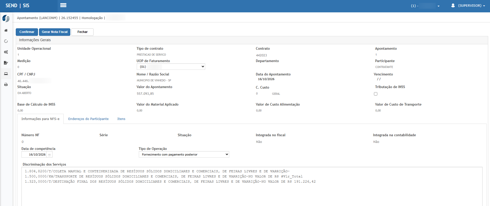Open the calendar picker for Data de competência

coord(49,154)
